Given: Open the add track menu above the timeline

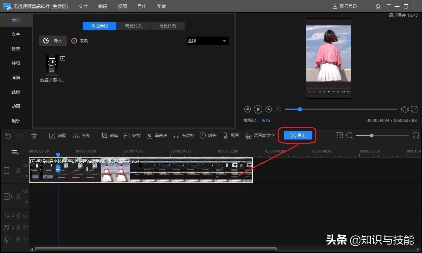Looking at the screenshot, I should (15, 152).
